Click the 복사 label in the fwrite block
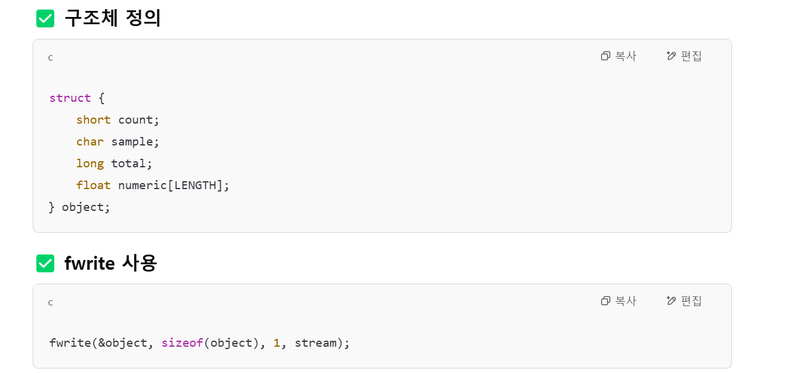The height and width of the screenshot is (374, 786). (x=626, y=301)
